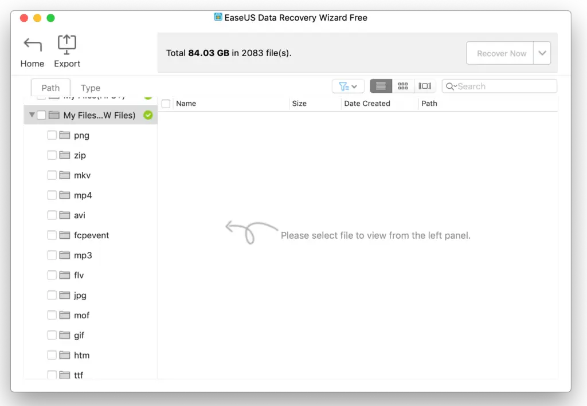Select the mp3 folder icon
Viewport: 587px width, 406px height.
point(65,255)
